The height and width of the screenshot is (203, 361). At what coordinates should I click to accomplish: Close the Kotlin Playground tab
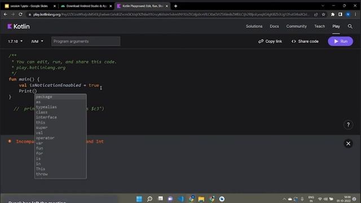click(167, 6)
